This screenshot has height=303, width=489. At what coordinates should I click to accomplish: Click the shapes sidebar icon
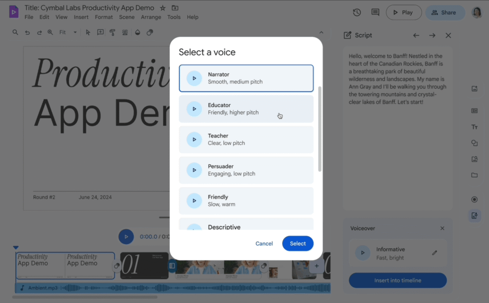pyautogui.click(x=474, y=143)
